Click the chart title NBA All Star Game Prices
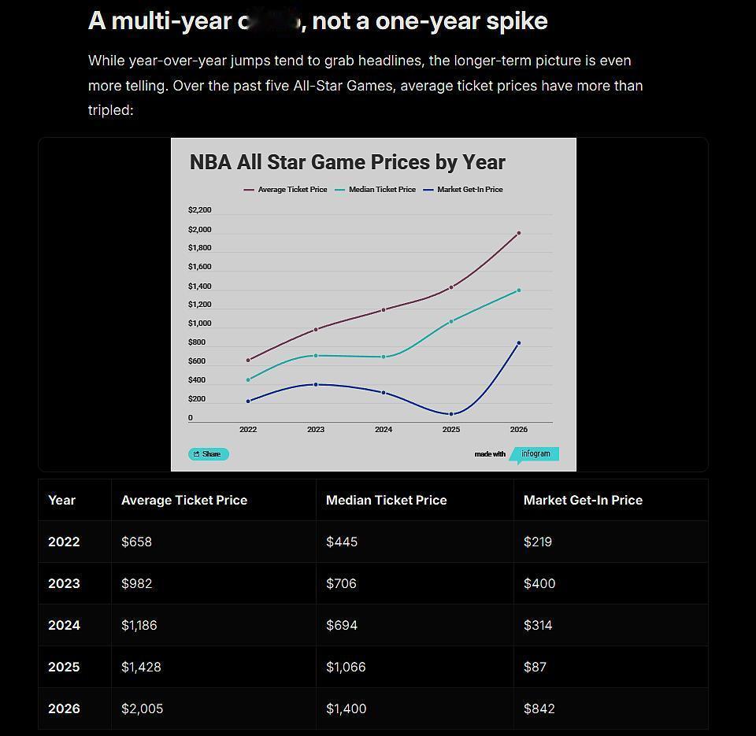Screen dimensions: 756x736 click(x=347, y=162)
